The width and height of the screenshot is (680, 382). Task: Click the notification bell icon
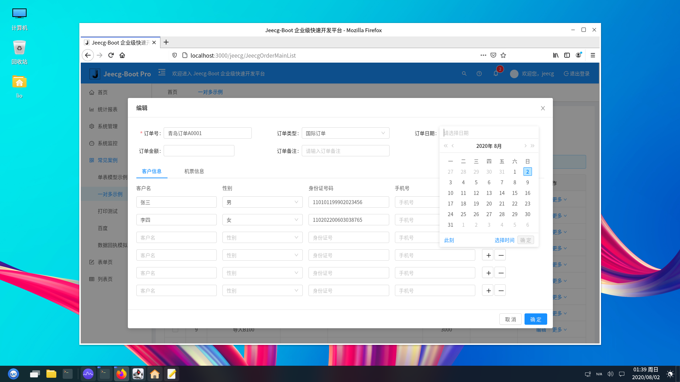(x=495, y=74)
